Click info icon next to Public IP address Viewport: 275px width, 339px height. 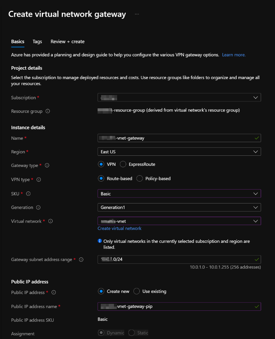coord(54,293)
